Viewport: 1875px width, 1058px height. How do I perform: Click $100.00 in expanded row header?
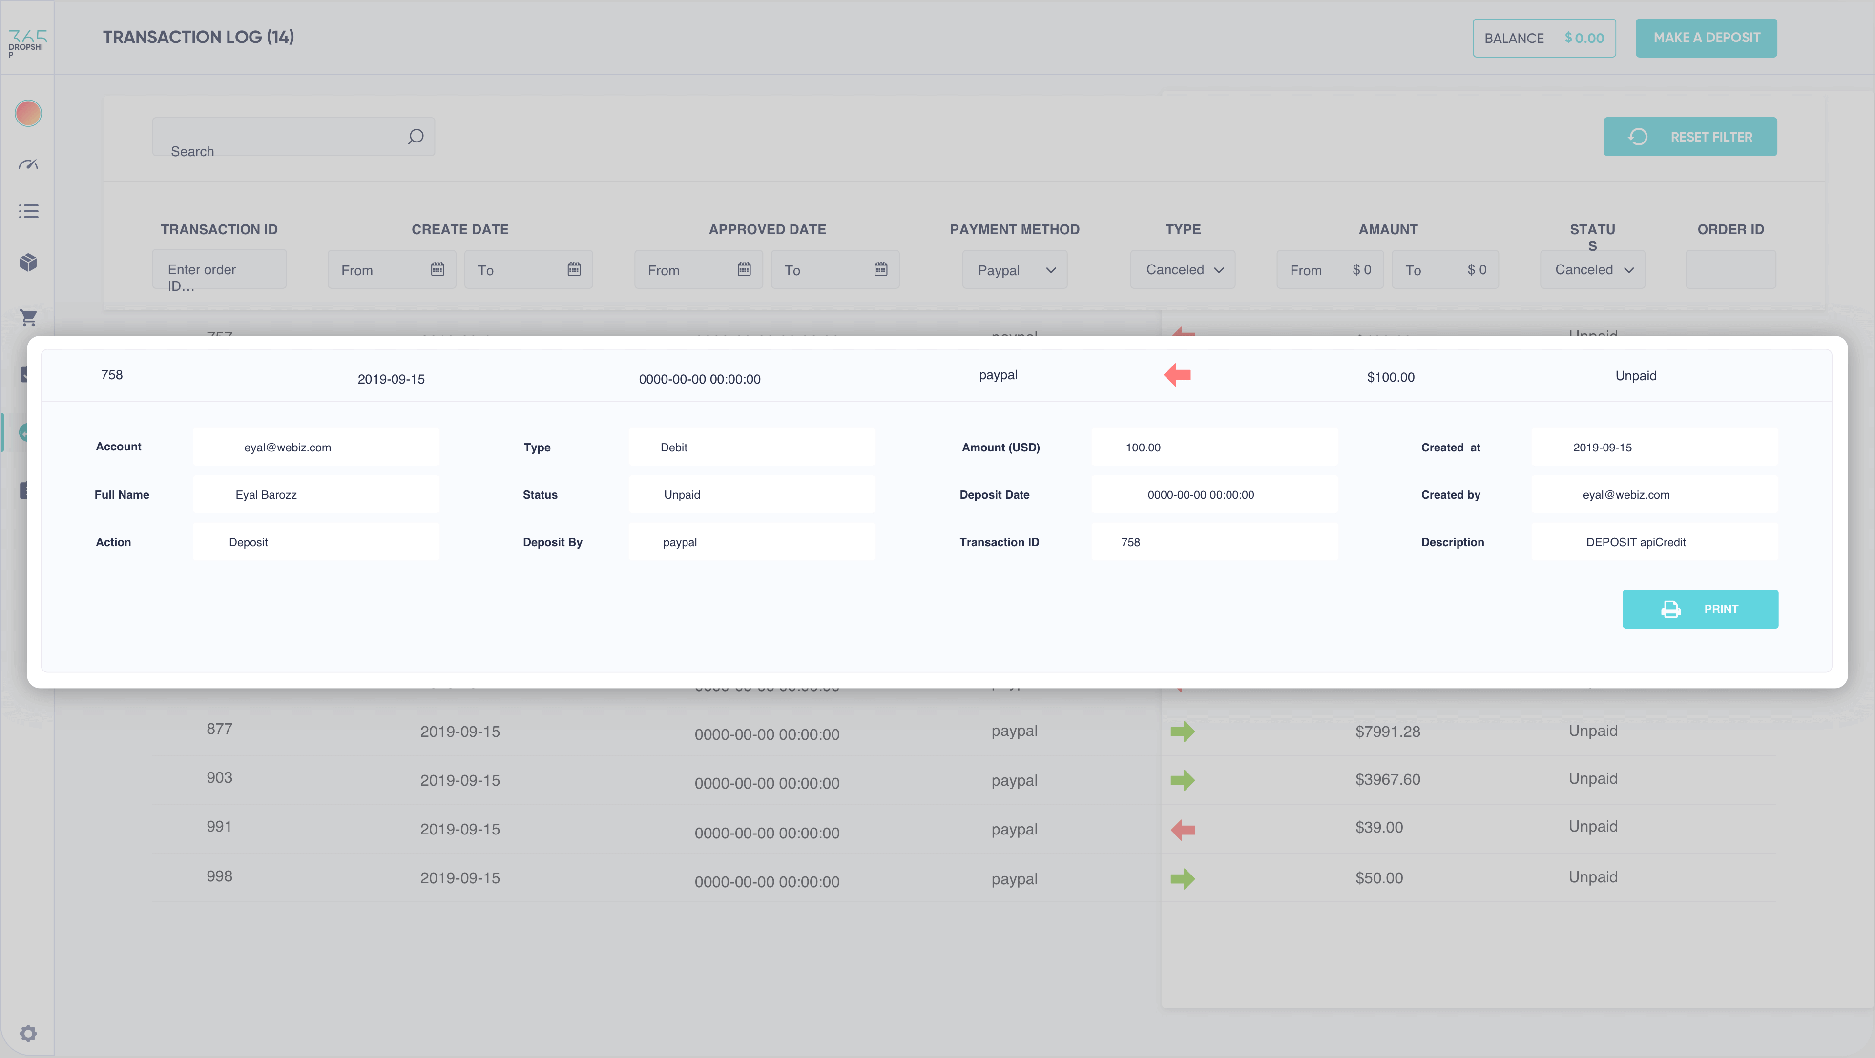tap(1390, 377)
